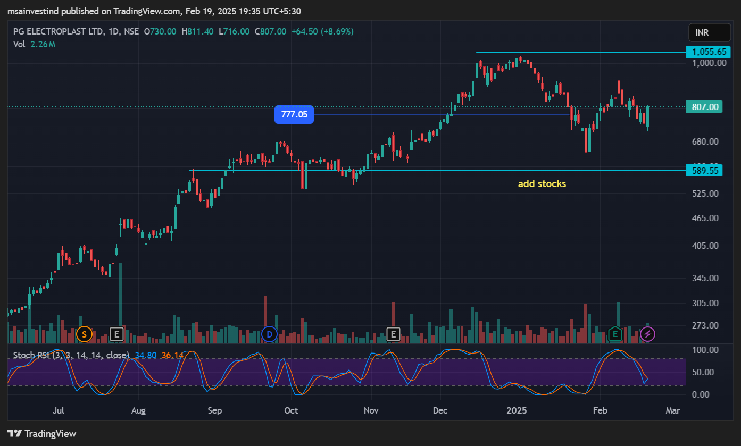Click the green E earnings icon near February
The width and height of the screenshot is (741, 446).
click(615, 334)
